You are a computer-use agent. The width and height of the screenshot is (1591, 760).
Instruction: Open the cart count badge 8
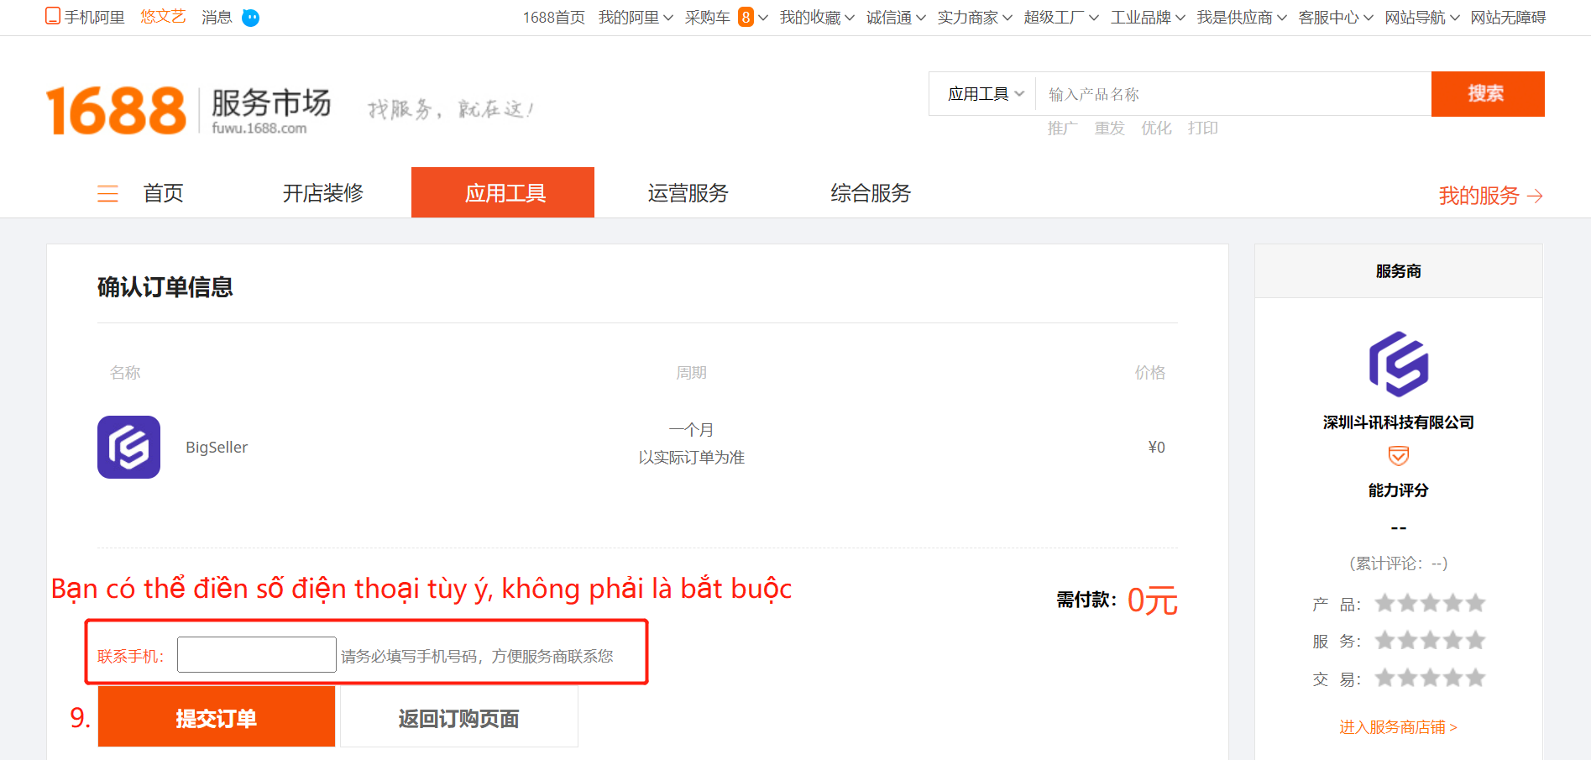746,18
